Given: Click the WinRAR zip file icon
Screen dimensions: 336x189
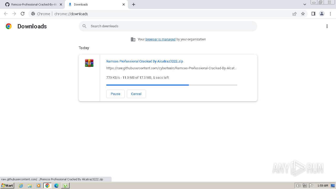Looking at the screenshot, I should pyautogui.click(x=89, y=63).
